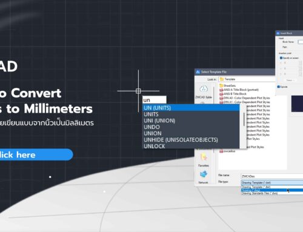Select the zwcadiso template file
303x232 pixels.
coord(227,151)
